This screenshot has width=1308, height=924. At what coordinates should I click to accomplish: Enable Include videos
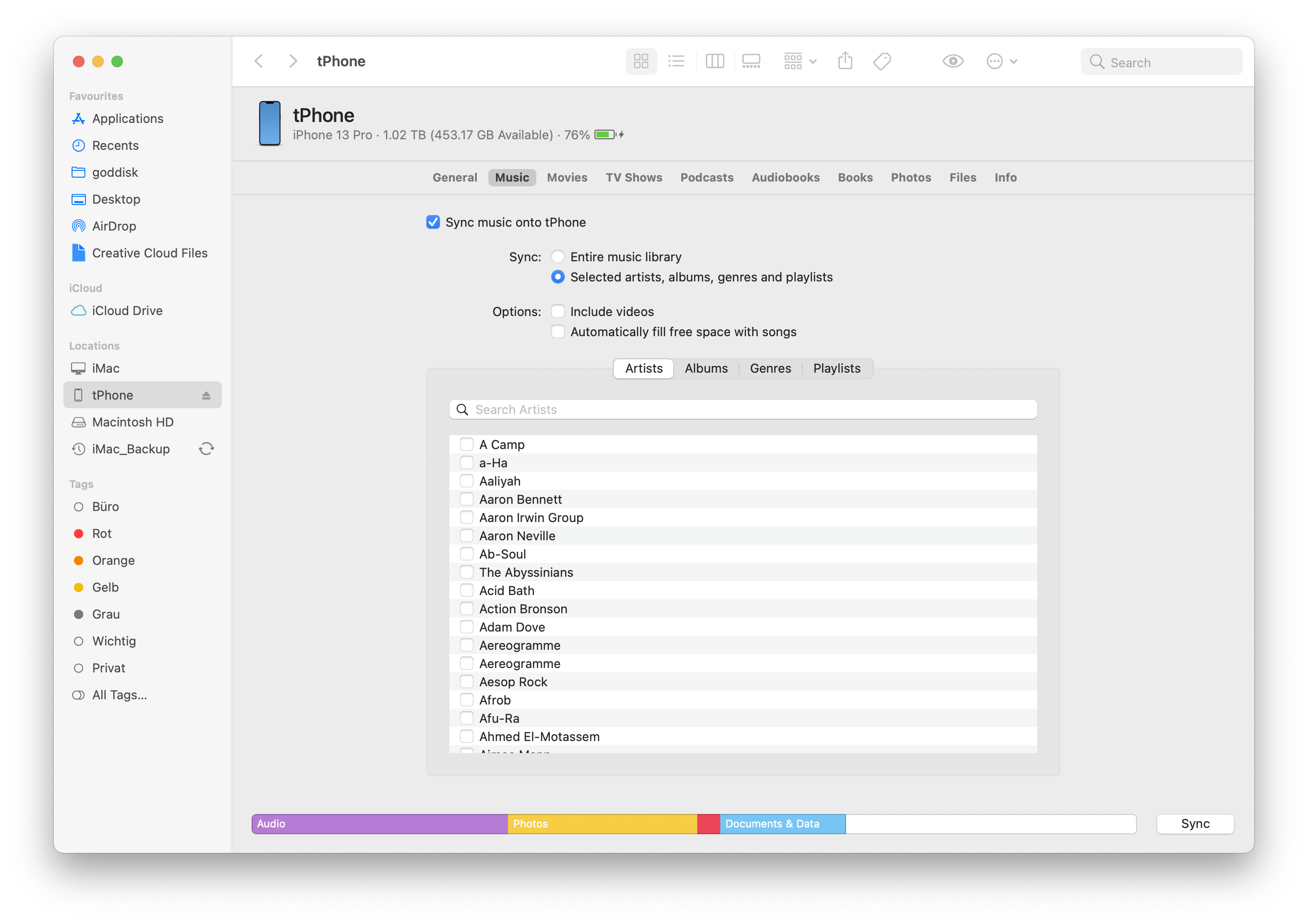[x=557, y=312]
